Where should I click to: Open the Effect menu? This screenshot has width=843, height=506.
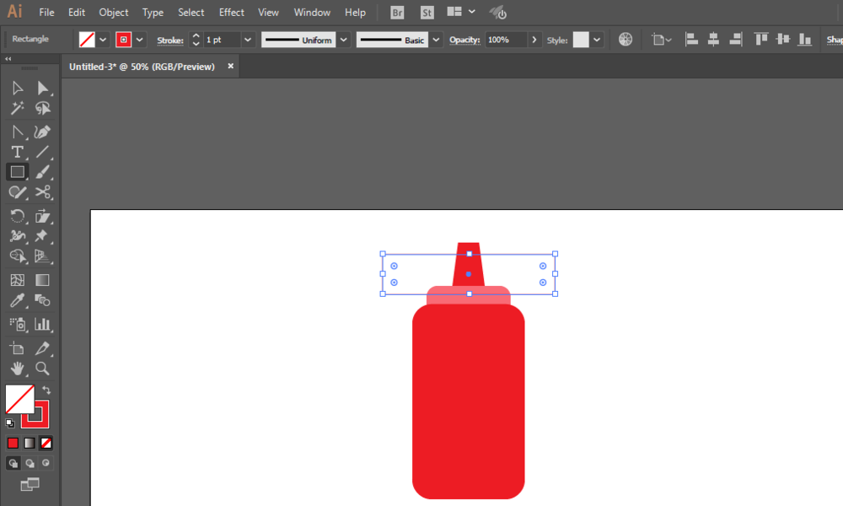tap(231, 13)
